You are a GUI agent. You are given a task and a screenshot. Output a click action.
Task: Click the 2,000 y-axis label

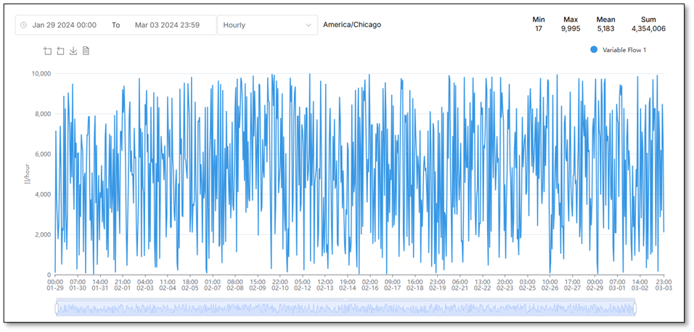coord(43,234)
